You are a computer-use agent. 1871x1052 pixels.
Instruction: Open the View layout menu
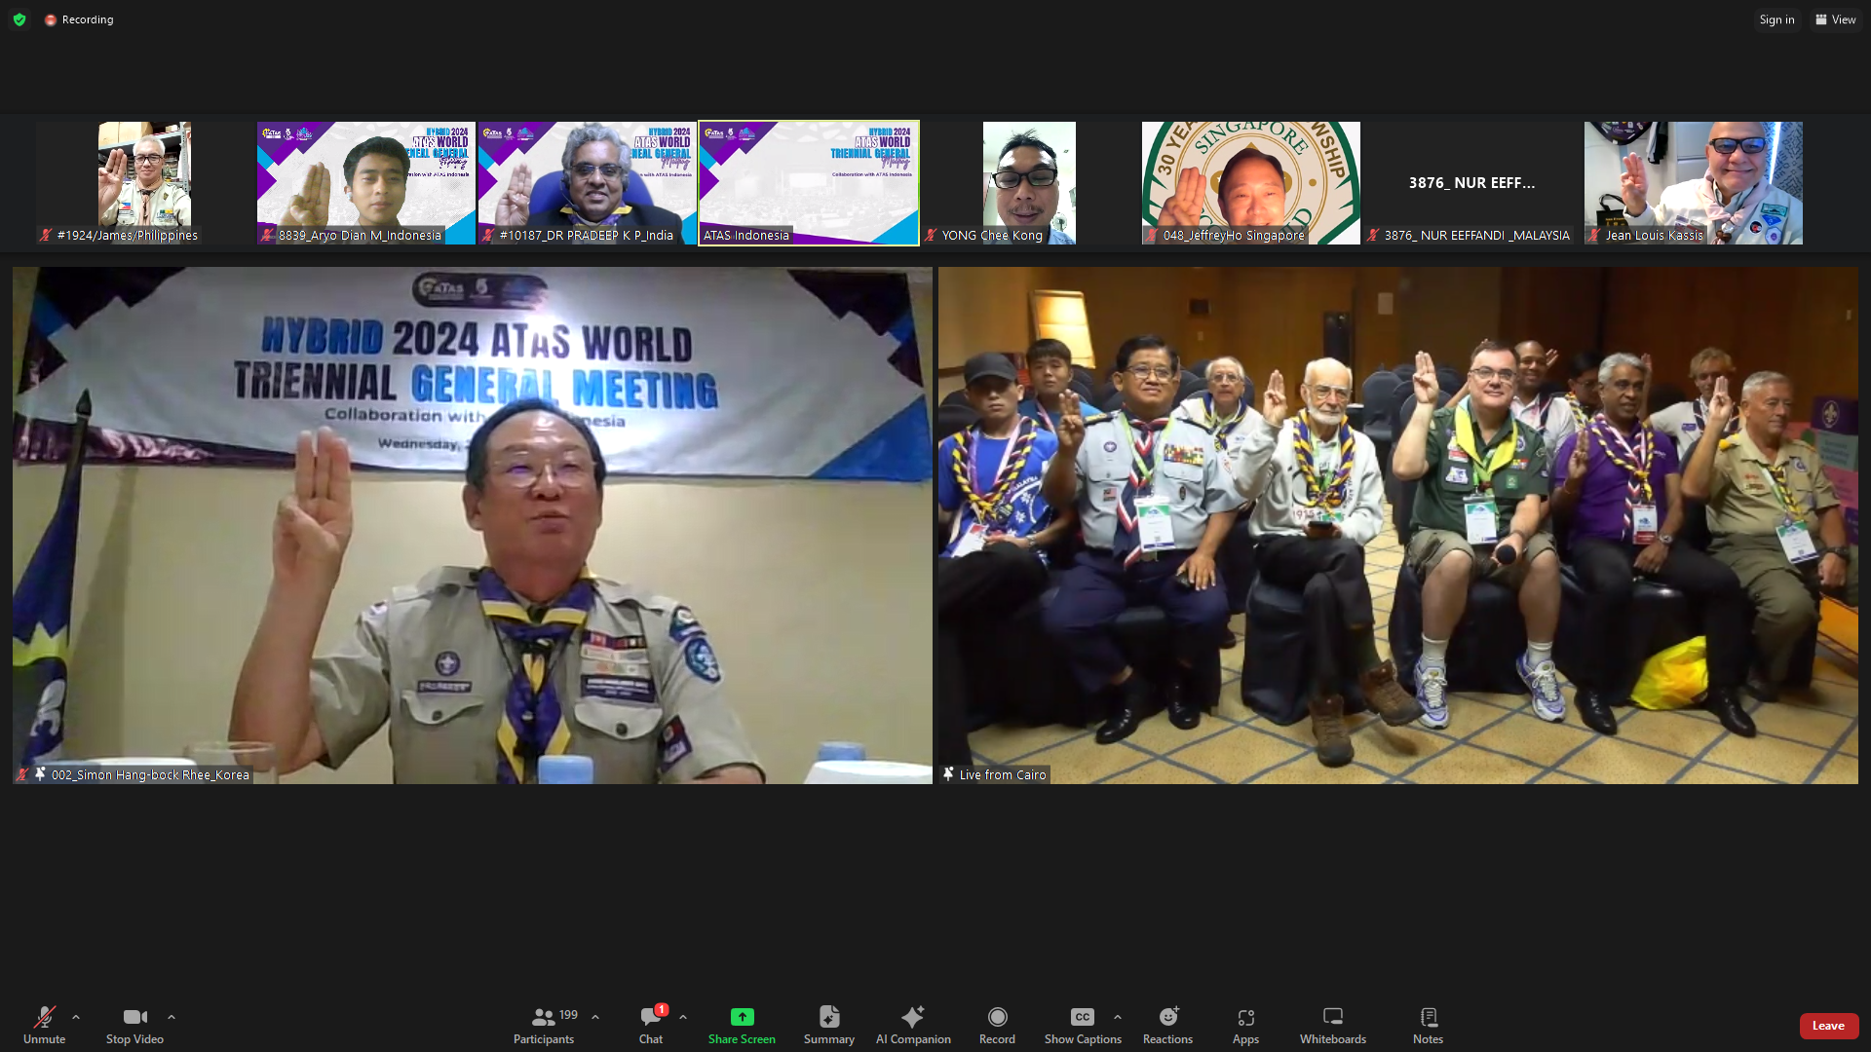point(1836,19)
